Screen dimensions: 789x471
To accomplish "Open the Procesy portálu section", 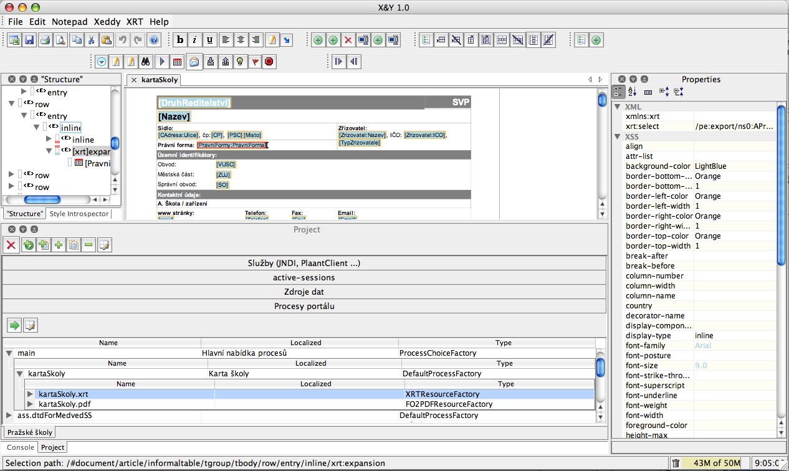I will [x=304, y=306].
